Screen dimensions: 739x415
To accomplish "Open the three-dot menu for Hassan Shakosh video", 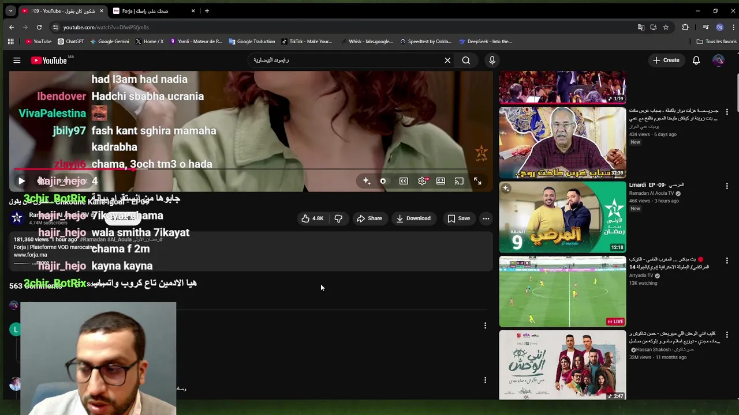I will click(x=727, y=334).
